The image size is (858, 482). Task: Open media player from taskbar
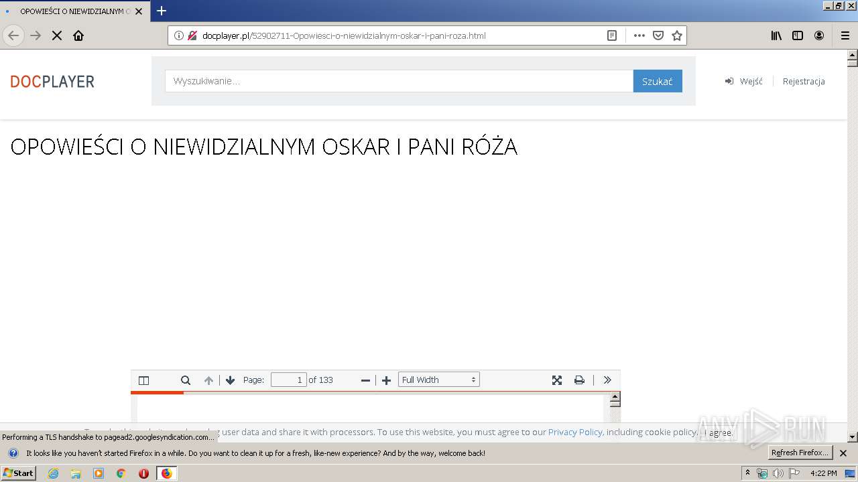click(99, 473)
